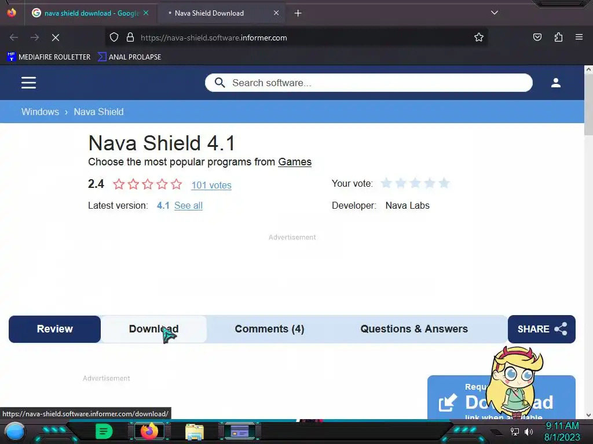Save page to Pocket
Viewport: 593px width, 444px height.
tap(537, 37)
